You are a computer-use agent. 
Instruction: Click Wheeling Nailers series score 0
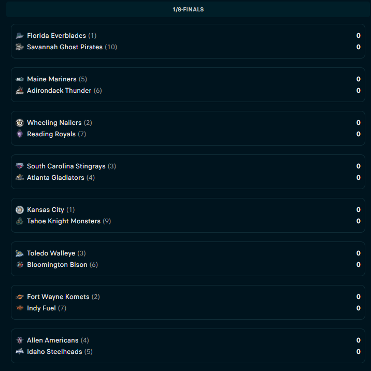(x=358, y=123)
